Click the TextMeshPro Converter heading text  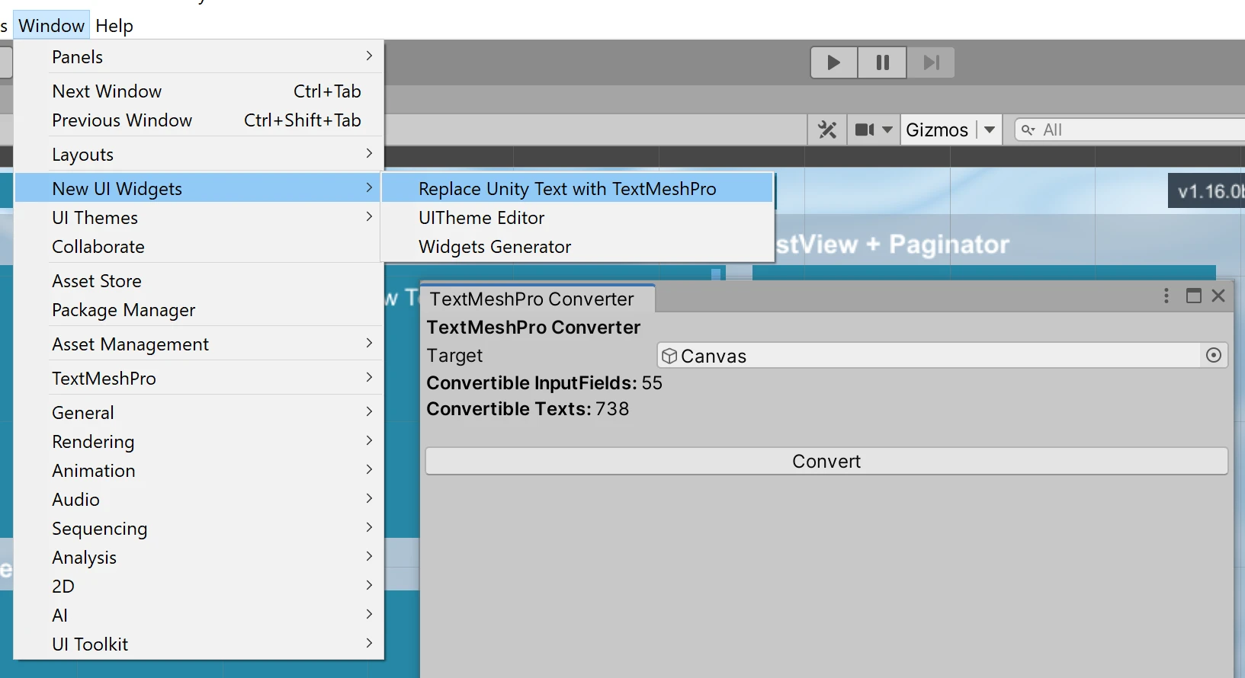(534, 328)
